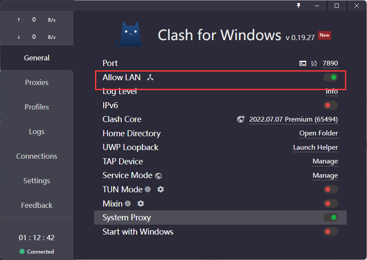The width and height of the screenshot is (367, 260).
Task: Open terminal icon next to Port
Action: click(x=303, y=63)
